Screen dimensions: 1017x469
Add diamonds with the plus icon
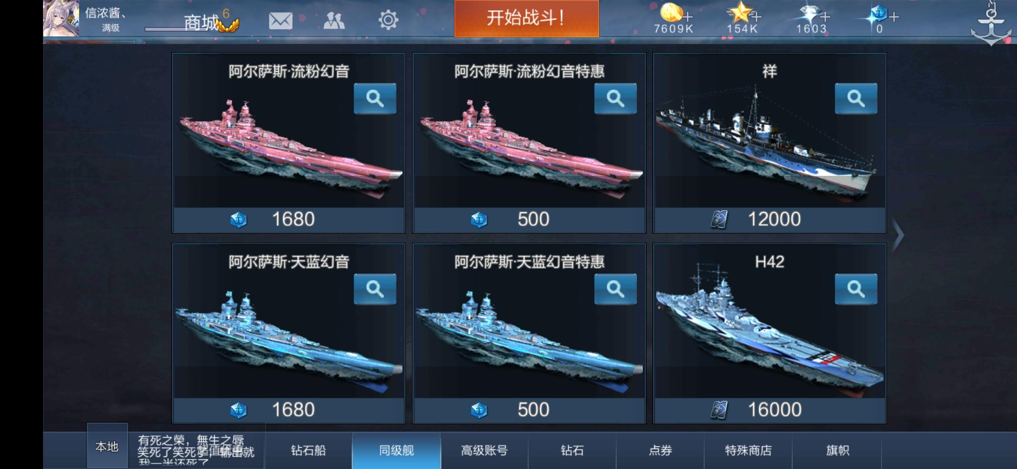tap(825, 17)
